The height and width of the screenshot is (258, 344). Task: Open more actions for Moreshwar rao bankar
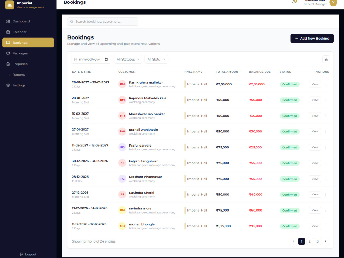coord(326,116)
